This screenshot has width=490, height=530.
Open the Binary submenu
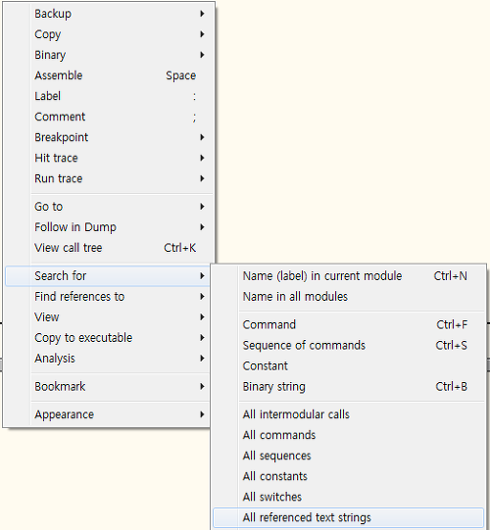click(x=109, y=55)
